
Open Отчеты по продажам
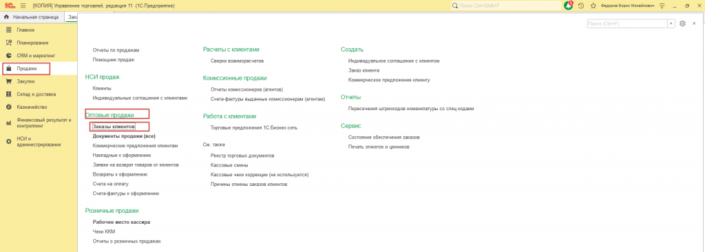coord(116,50)
